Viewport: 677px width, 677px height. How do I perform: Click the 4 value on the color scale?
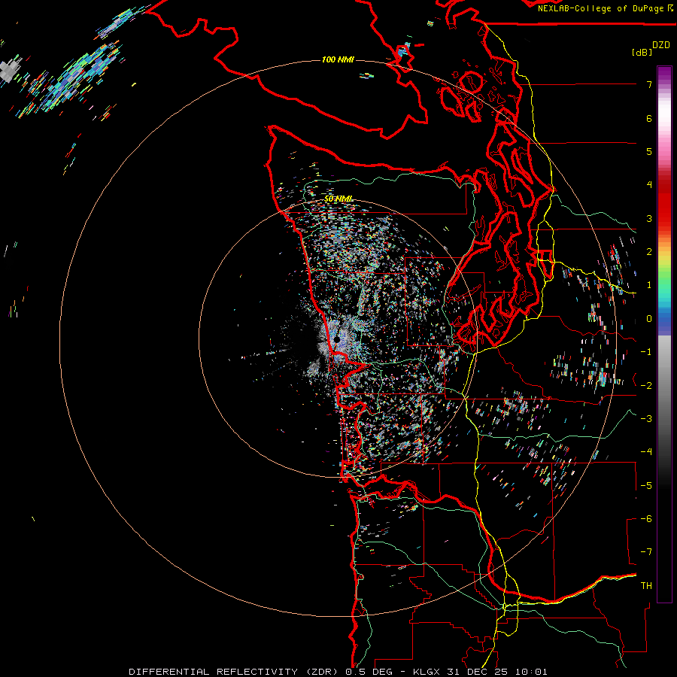point(649,185)
